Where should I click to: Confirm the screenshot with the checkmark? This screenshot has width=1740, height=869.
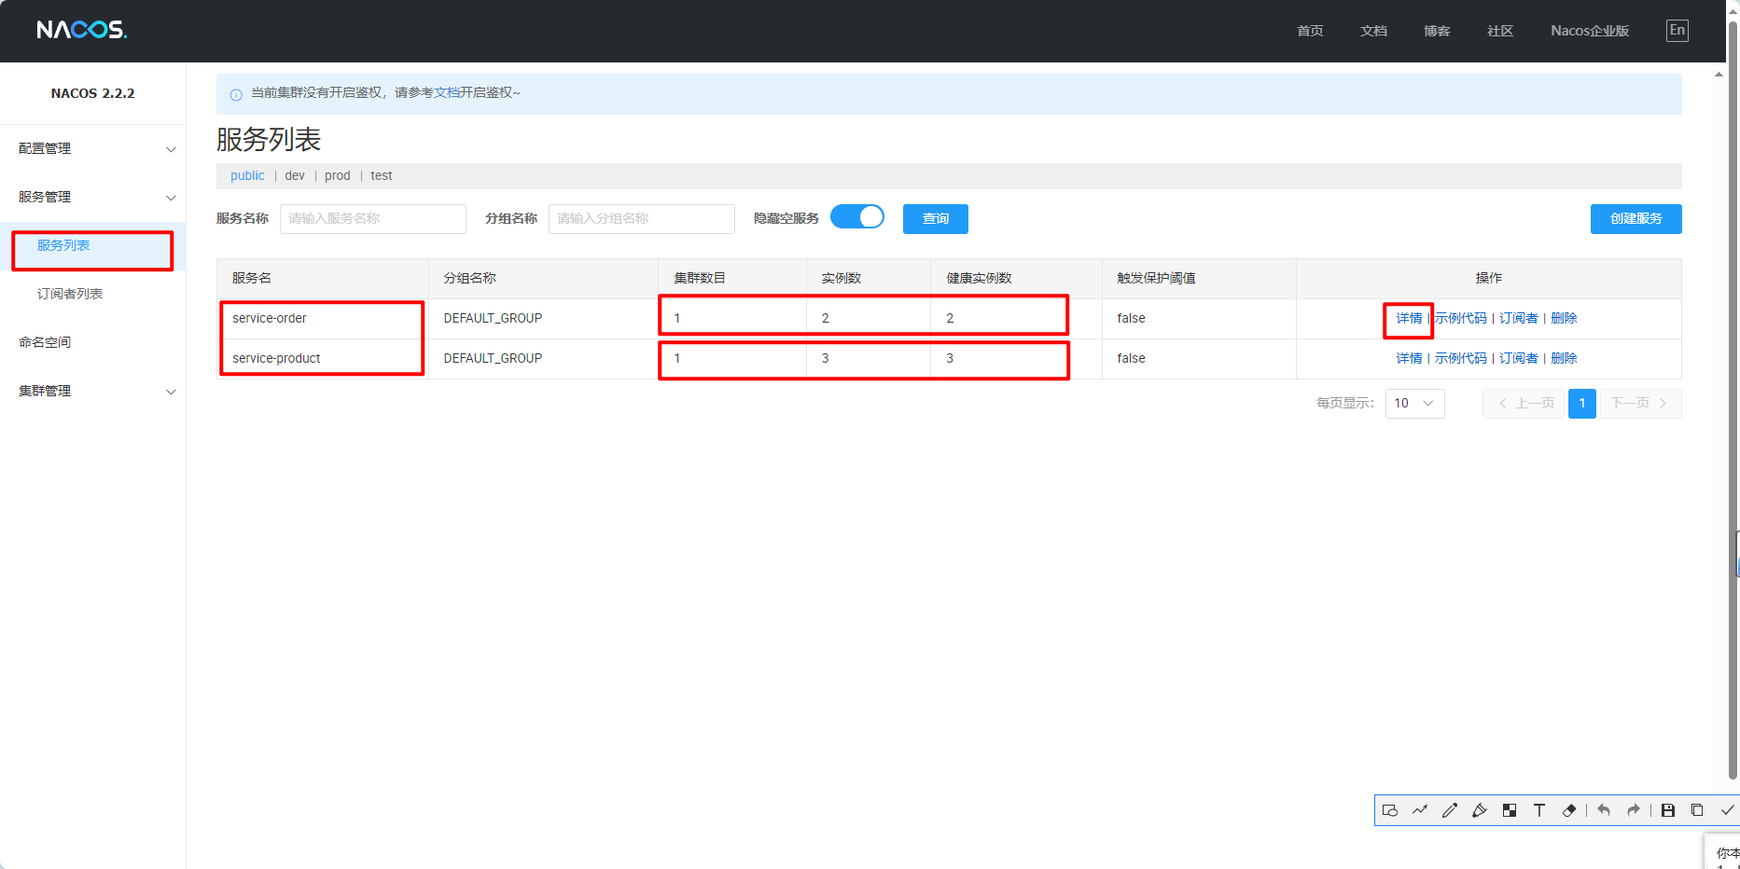pyautogui.click(x=1727, y=810)
